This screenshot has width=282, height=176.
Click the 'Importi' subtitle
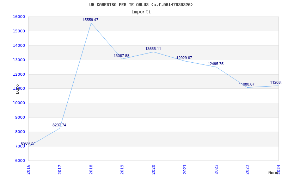(x=141, y=12)
